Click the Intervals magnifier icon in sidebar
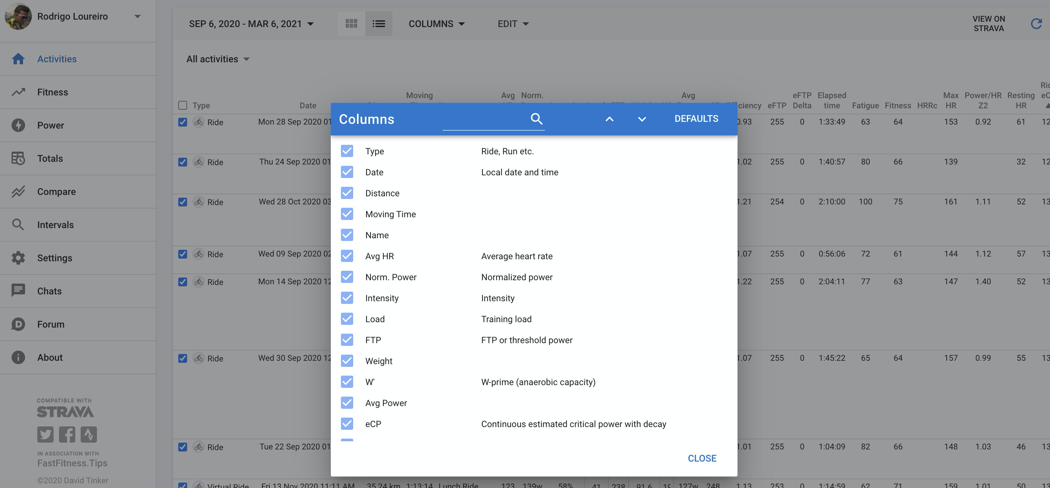The height and width of the screenshot is (488, 1050). click(x=18, y=225)
